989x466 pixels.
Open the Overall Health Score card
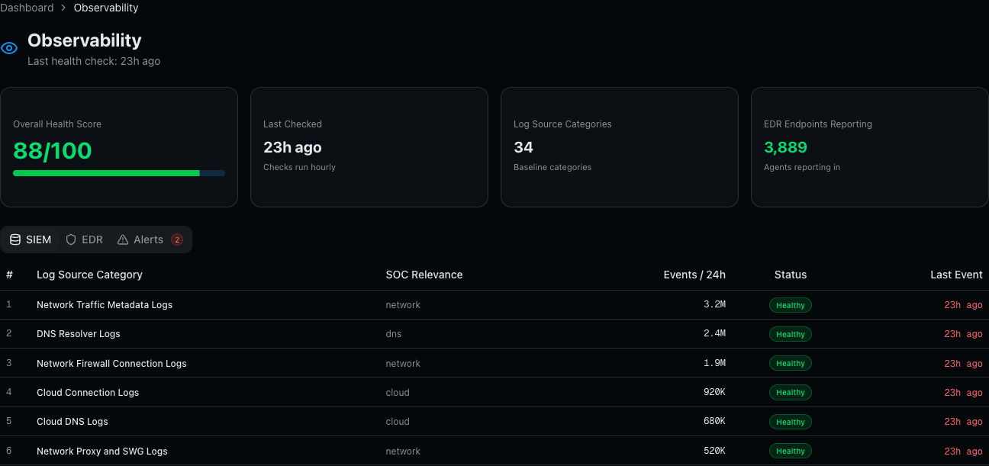119,147
